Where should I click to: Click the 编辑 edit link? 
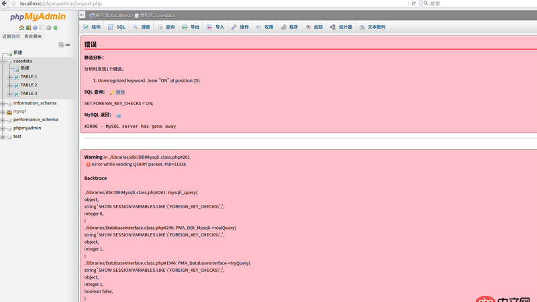pyautogui.click(x=120, y=92)
